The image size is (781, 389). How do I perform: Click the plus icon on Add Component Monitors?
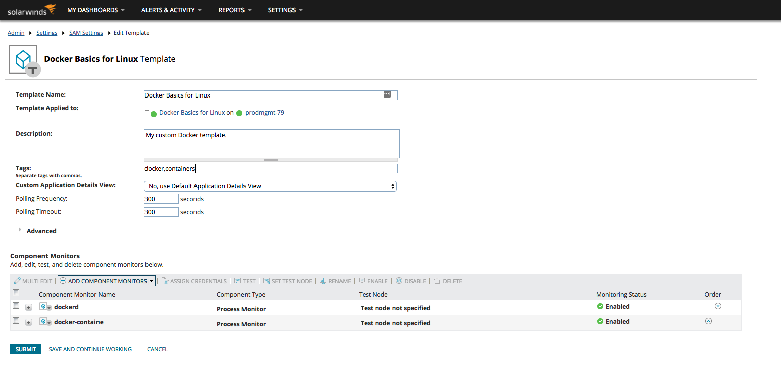[x=63, y=281]
